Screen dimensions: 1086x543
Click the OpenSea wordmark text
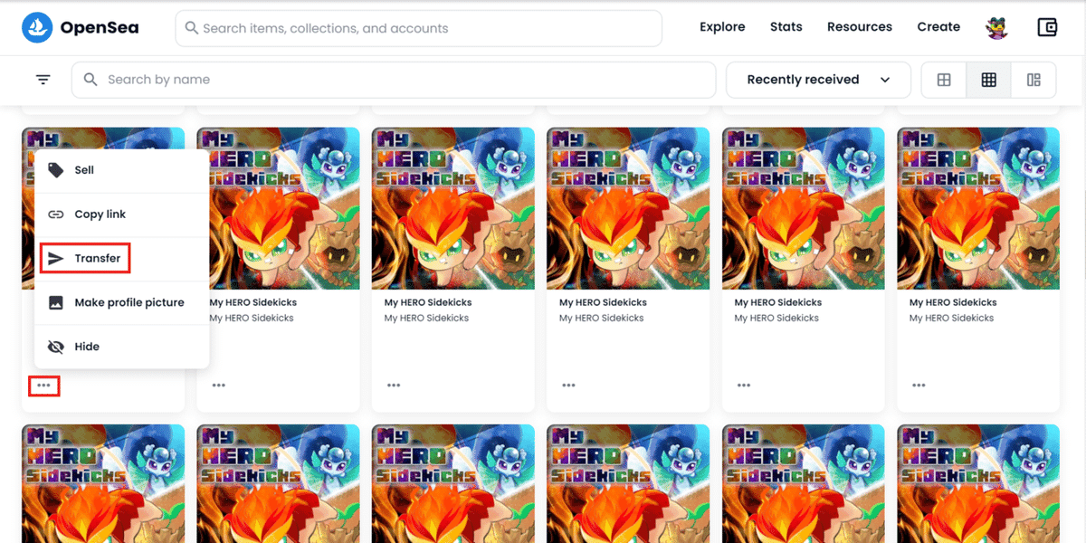pos(100,28)
